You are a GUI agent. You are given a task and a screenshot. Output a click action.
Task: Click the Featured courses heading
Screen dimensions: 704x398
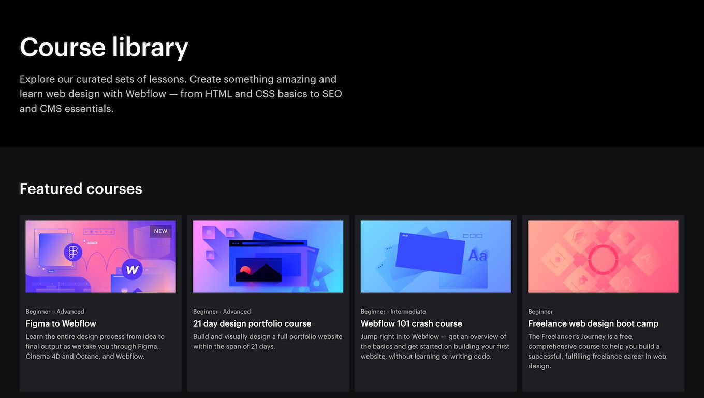pyautogui.click(x=81, y=189)
